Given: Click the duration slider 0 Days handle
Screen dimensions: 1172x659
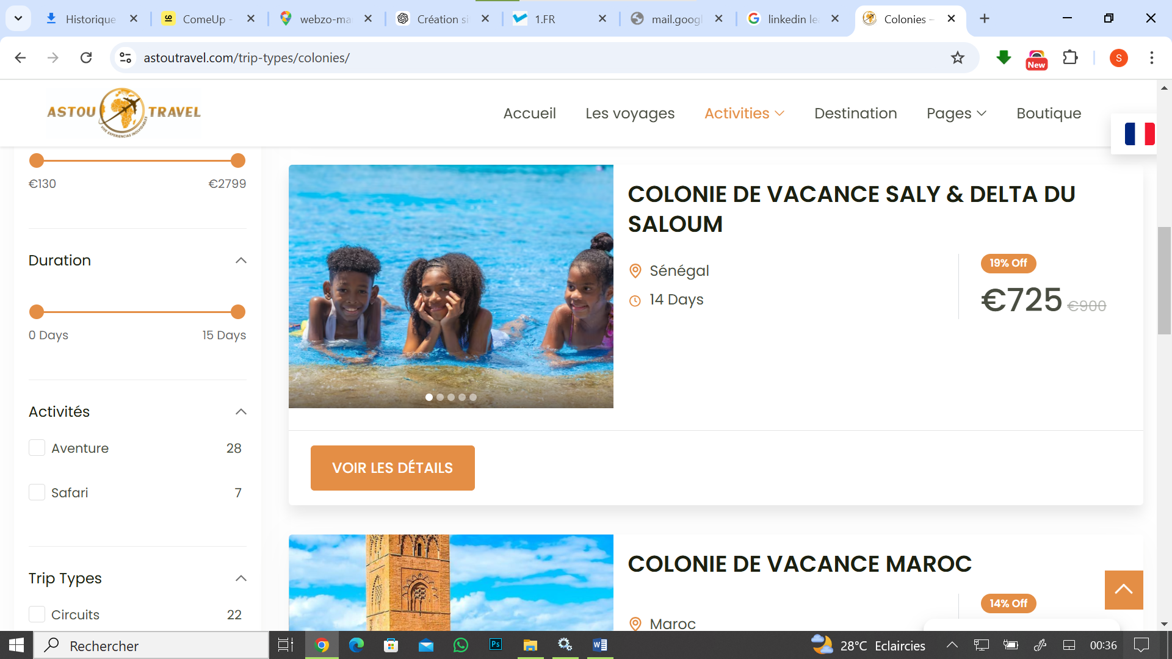Looking at the screenshot, I should pos(37,312).
